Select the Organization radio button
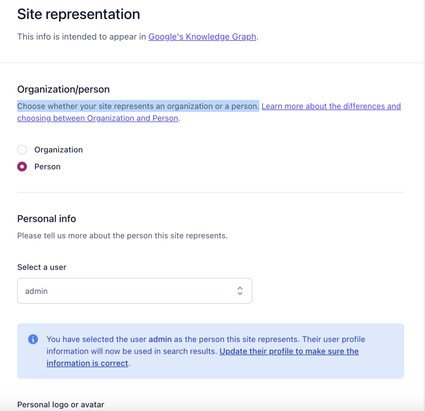 click(22, 150)
